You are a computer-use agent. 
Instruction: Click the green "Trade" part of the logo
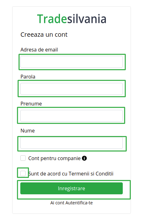coord(52,19)
